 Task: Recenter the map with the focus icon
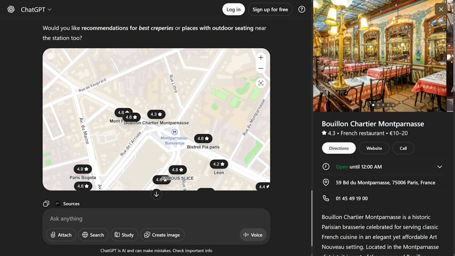[x=261, y=83]
